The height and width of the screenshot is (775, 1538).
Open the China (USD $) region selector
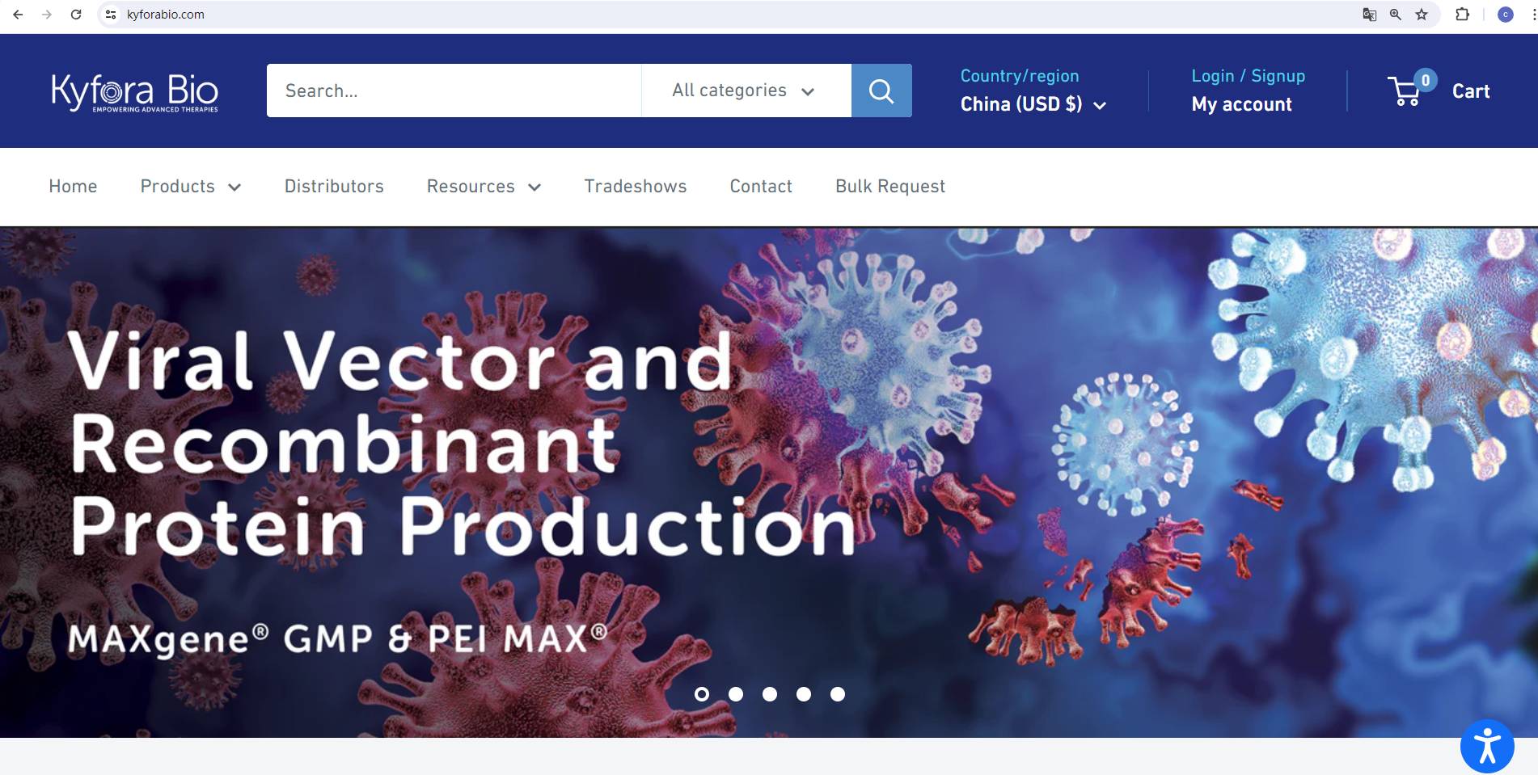(x=1033, y=104)
